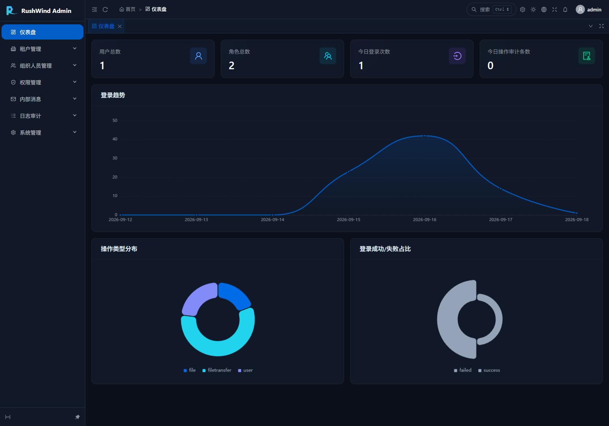Screen dimensions: 609x426
Task: Expand 内部消息 menu
Action: click(43, 99)
